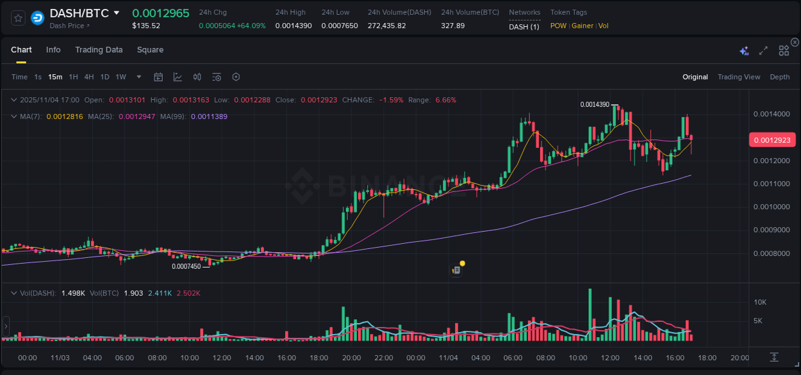Open the indicator settings icon
Image resolution: width=801 pixels, height=375 pixels.
[x=217, y=77]
